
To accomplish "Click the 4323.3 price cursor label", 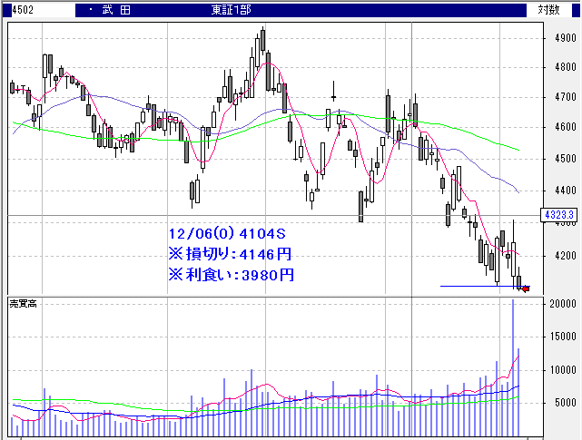I will click(558, 215).
